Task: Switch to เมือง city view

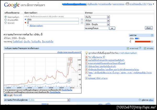Action: [x=151, y=100]
